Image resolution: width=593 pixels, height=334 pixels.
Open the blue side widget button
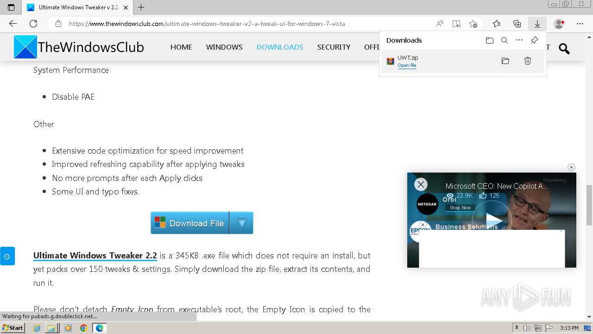[x=7, y=256]
